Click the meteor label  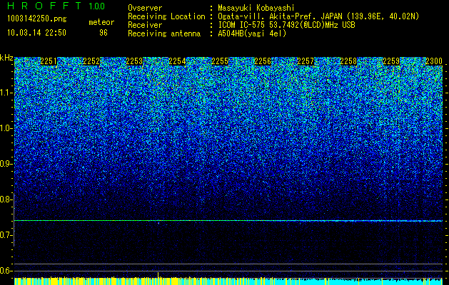point(101,22)
